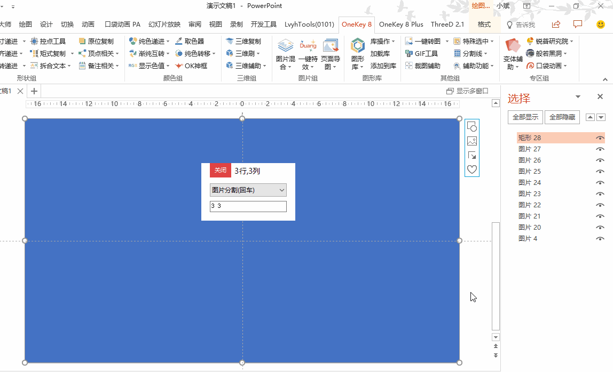Click the 页面导图 page export icon
Screen dimensions: 613x372
(x=331, y=47)
